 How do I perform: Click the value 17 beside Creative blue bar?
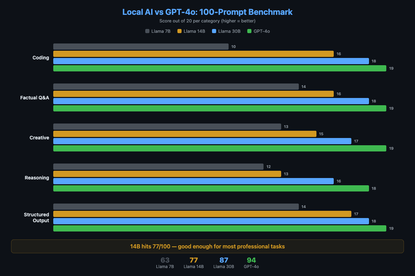(x=356, y=141)
